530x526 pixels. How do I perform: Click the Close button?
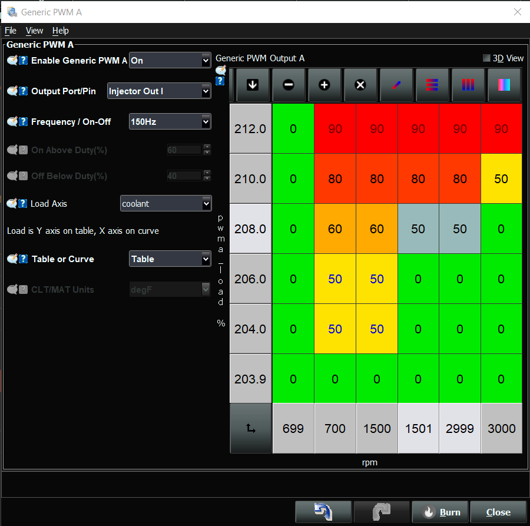(498, 512)
